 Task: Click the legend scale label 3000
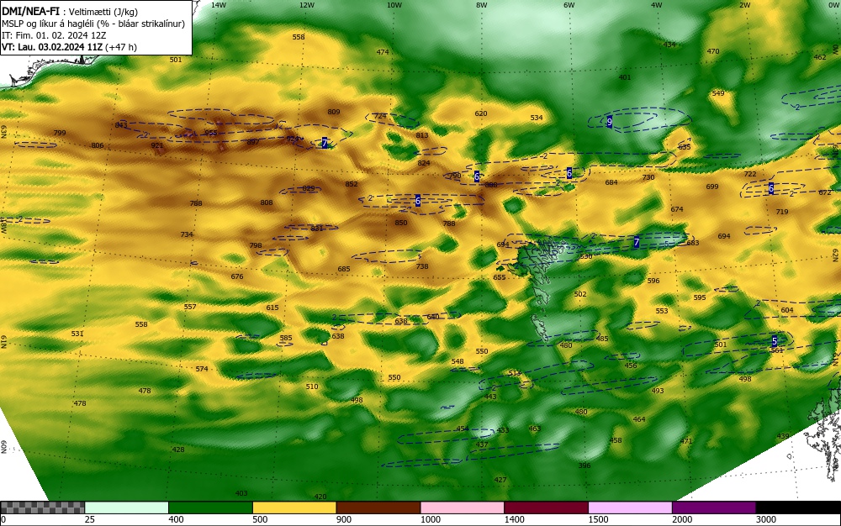pyautogui.click(x=766, y=519)
